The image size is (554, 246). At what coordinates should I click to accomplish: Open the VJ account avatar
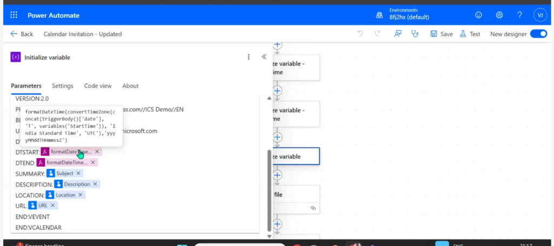540,15
